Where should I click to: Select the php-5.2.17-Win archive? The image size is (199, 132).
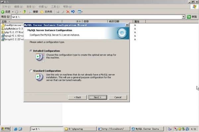pyautogui.click(x=13, y=32)
